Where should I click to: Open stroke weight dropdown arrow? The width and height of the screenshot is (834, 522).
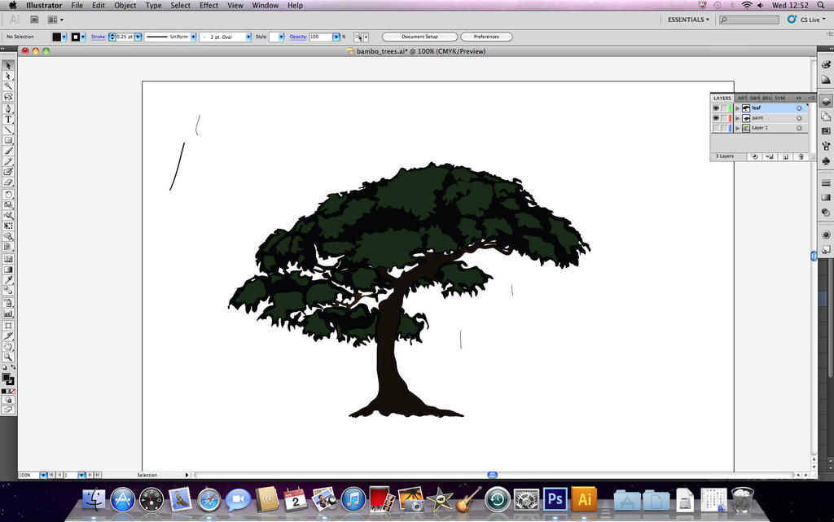pyautogui.click(x=138, y=37)
